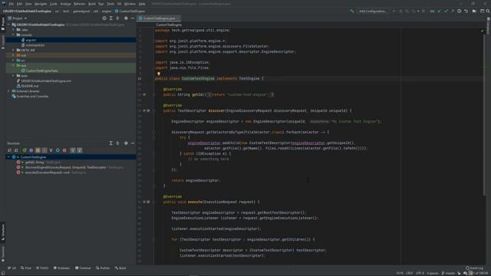Locate opened file in Project panel
The height and width of the screenshot is (276, 491).
tap(104, 18)
